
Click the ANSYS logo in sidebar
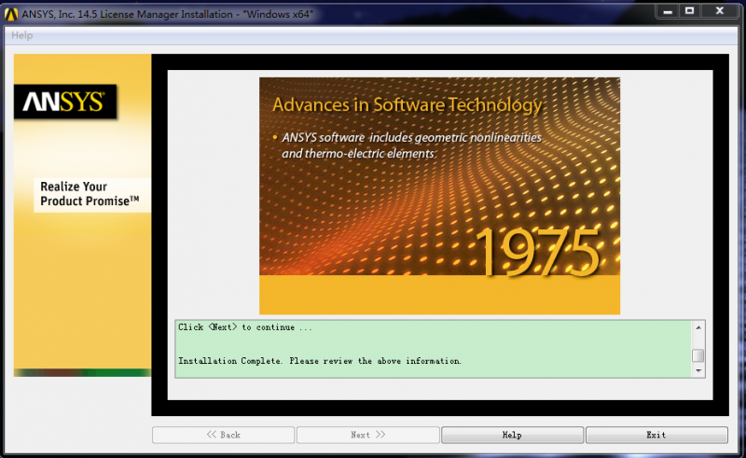65,102
